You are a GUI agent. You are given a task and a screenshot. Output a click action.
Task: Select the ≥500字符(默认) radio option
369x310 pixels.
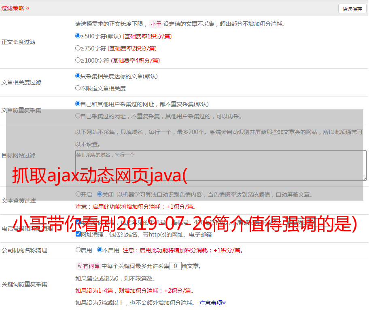78,36
